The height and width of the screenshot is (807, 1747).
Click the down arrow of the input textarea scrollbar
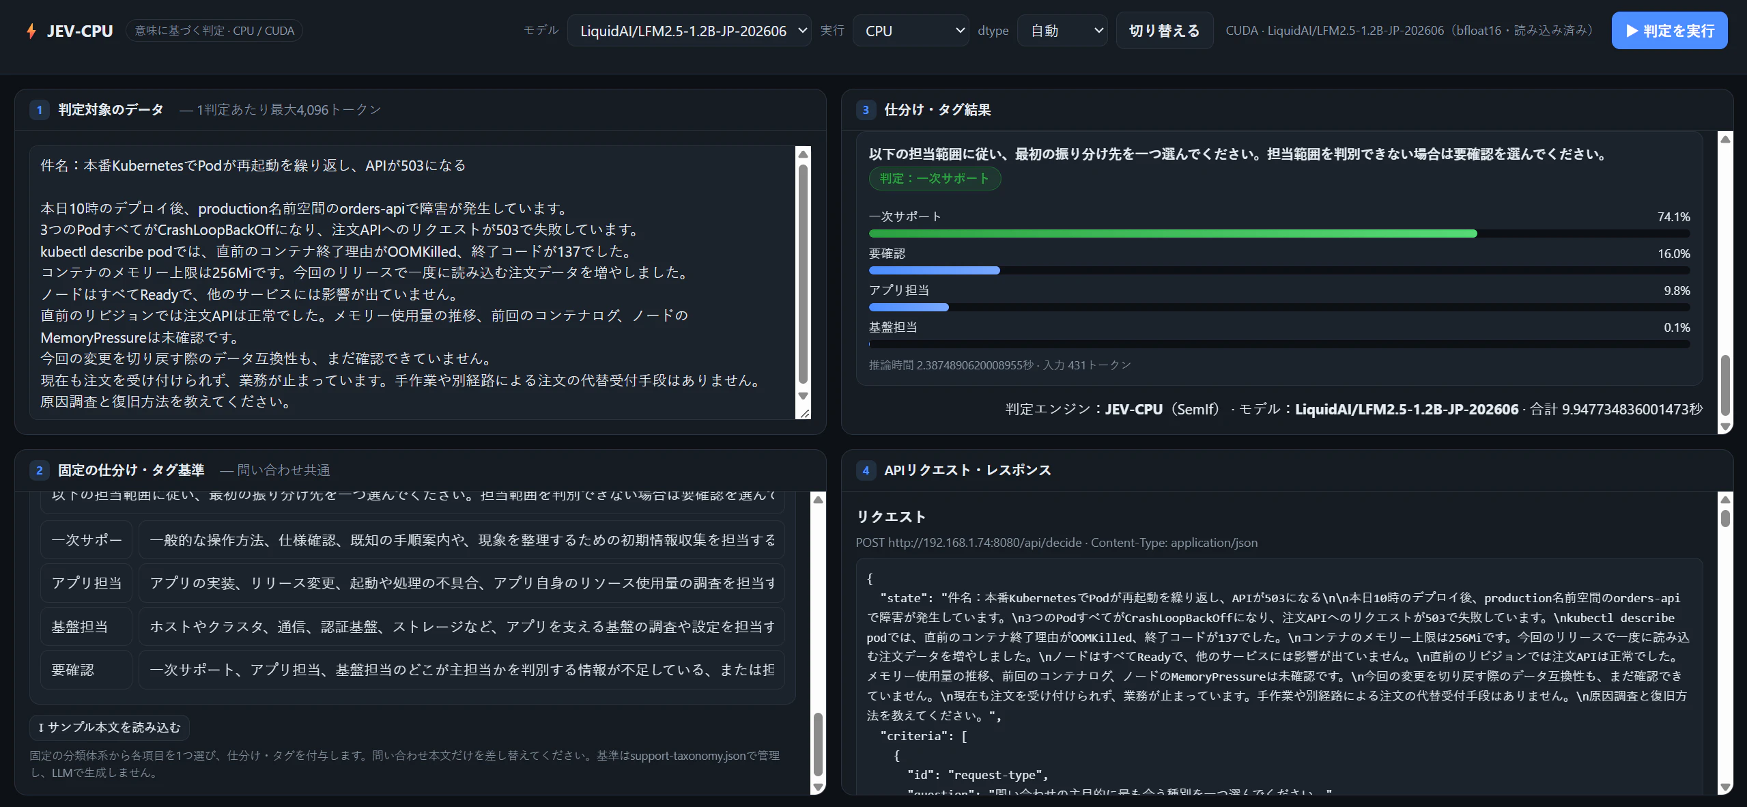pos(804,396)
